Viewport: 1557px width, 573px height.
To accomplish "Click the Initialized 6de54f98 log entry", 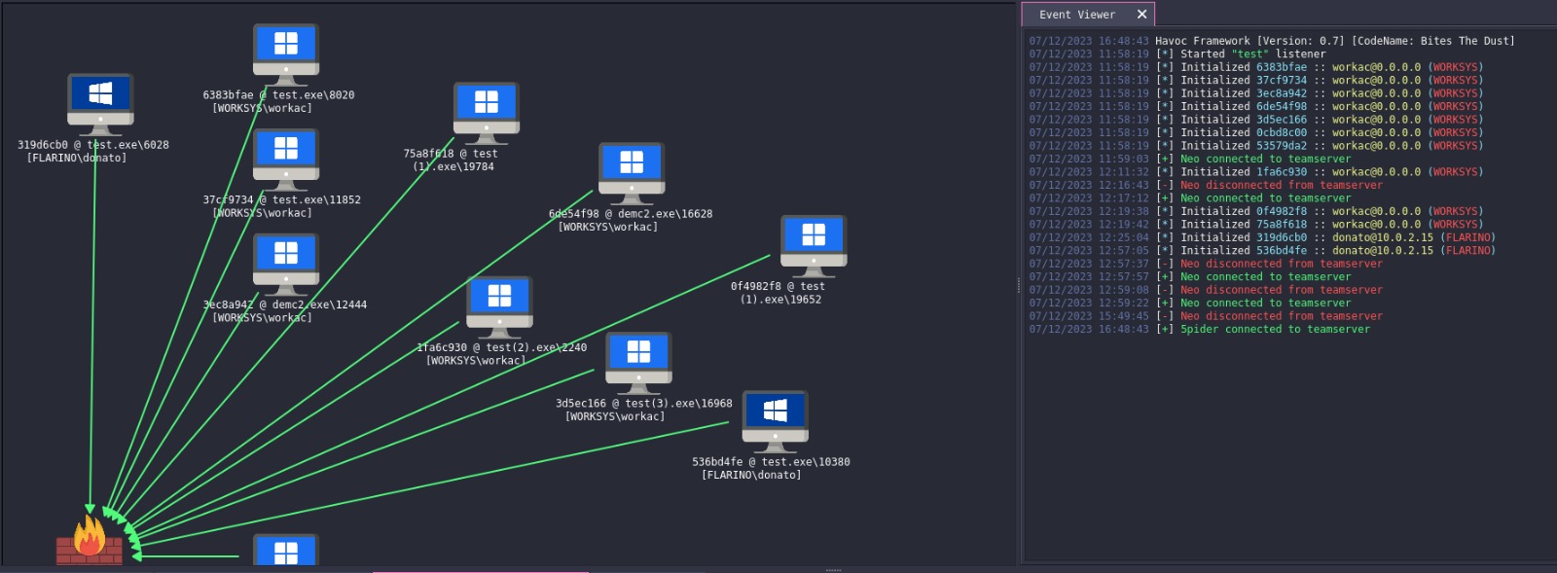I will pos(1256,107).
